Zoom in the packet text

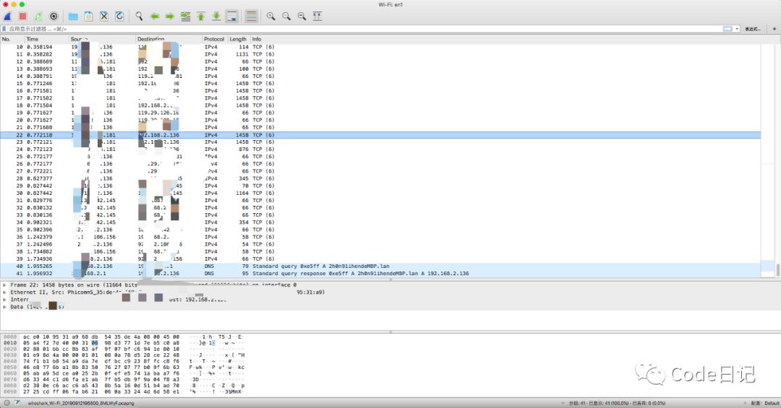click(x=270, y=17)
